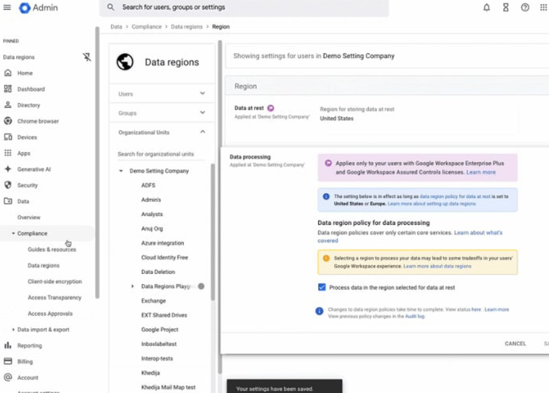Click the Directory person icon
Image resolution: width=549 pixels, height=393 pixels.
pyautogui.click(x=8, y=105)
